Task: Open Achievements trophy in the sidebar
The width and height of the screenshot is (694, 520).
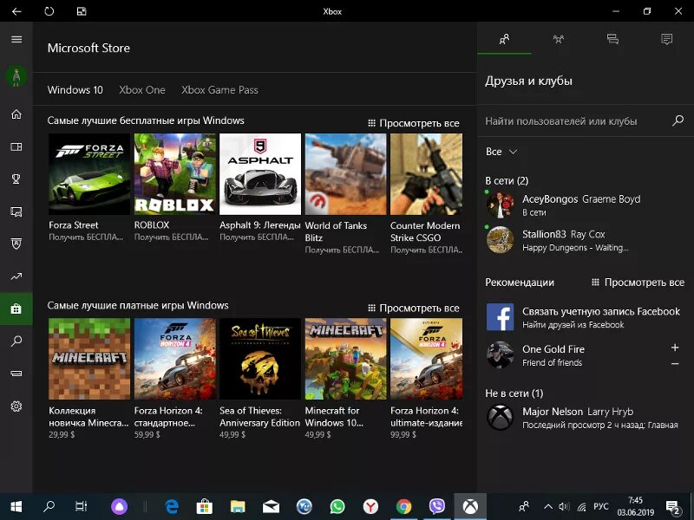Action: pyautogui.click(x=16, y=179)
